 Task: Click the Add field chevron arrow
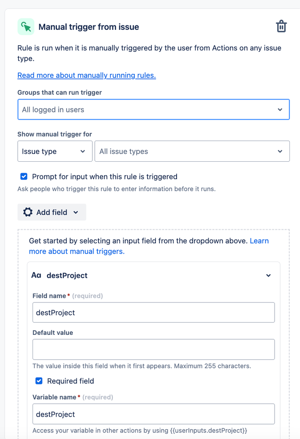pos(76,212)
